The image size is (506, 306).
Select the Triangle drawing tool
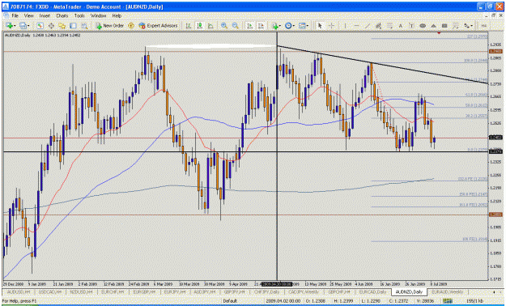[x=433, y=26]
